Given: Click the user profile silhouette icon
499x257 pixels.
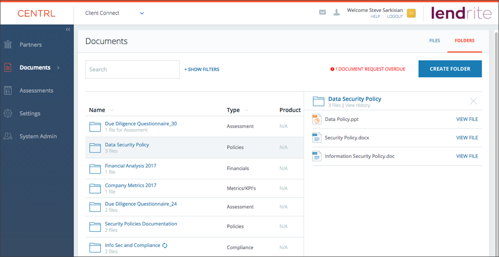Looking at the screenshot, I should coord(336,13).
